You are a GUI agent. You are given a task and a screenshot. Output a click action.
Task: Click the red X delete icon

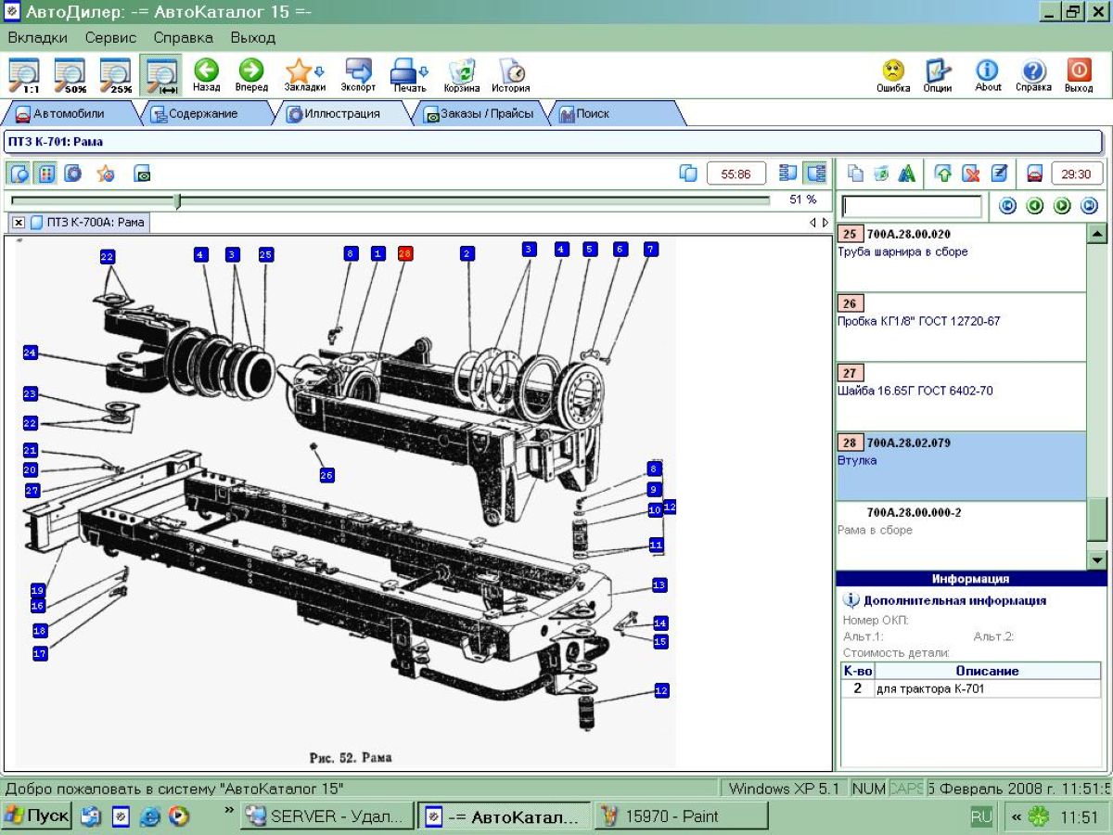pyautogui.click(x=970, y=173)
